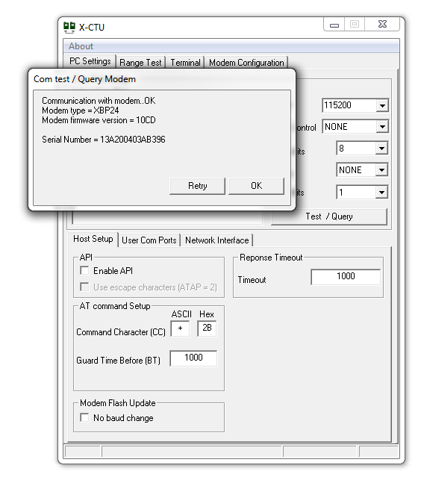Click Retry in the Query Modem dialog
The height and width of the screenshot is (480, 424).
tap(198, 186)
